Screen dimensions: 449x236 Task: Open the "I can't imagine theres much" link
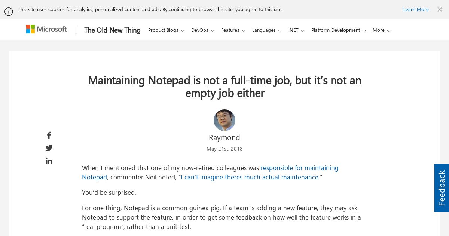[x=250, y=177]
